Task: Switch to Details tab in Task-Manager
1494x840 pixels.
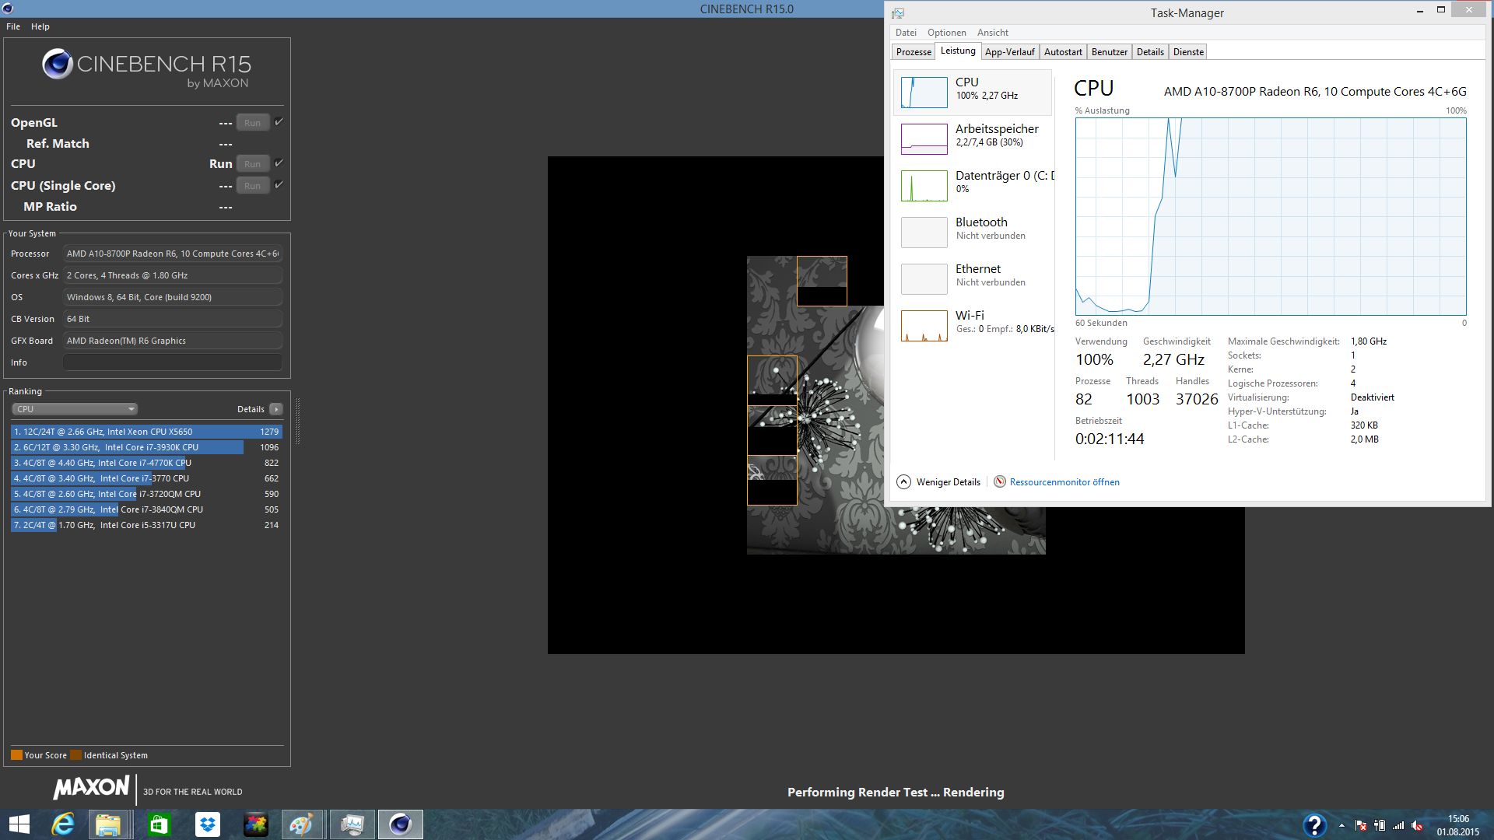Action: click(x=1150, y=52)
